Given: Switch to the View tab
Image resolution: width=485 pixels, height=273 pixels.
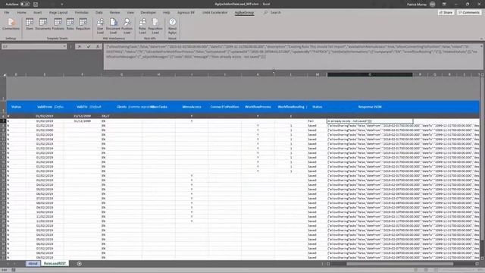Looking at the screenshot, I should 130,12.
